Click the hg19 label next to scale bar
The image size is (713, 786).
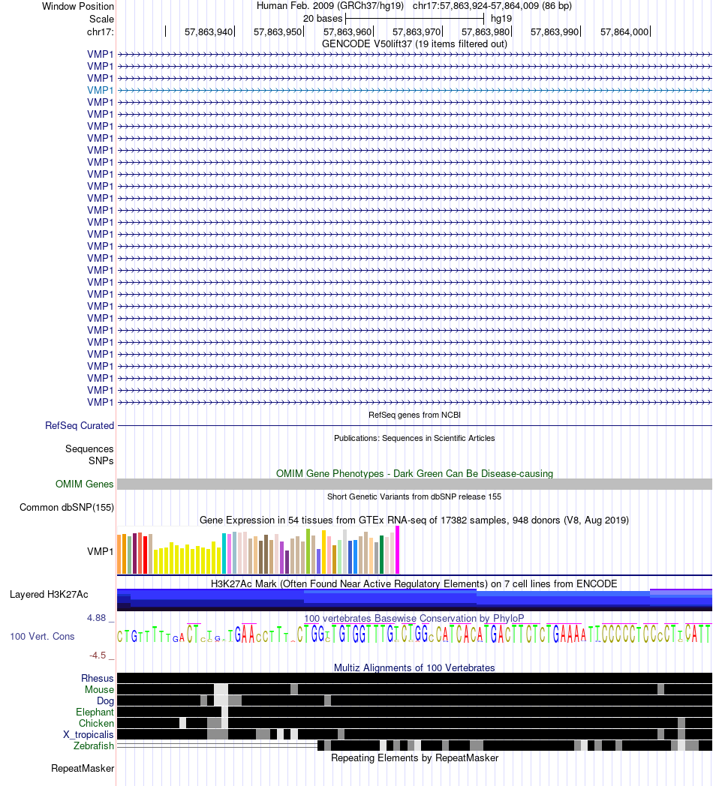pos(501,19)
